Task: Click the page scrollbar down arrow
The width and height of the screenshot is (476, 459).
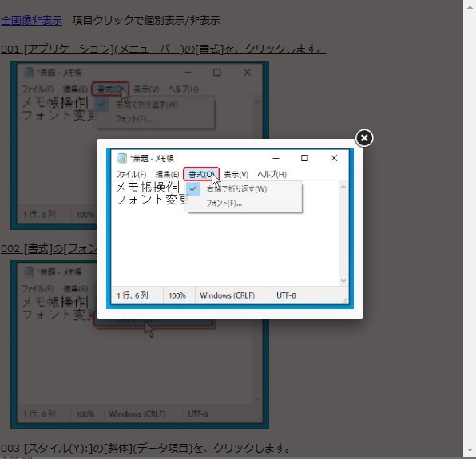Action: [470, 450]
